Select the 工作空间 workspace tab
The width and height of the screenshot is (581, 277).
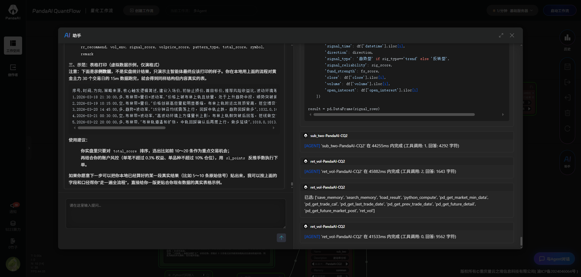point(13,46)
